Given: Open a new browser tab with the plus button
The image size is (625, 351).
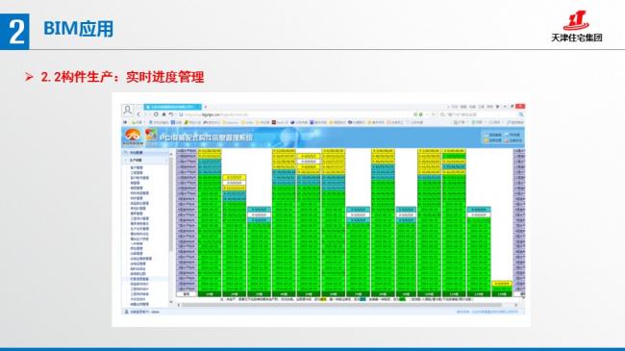Looking at the screenshot, I should 206,107.
